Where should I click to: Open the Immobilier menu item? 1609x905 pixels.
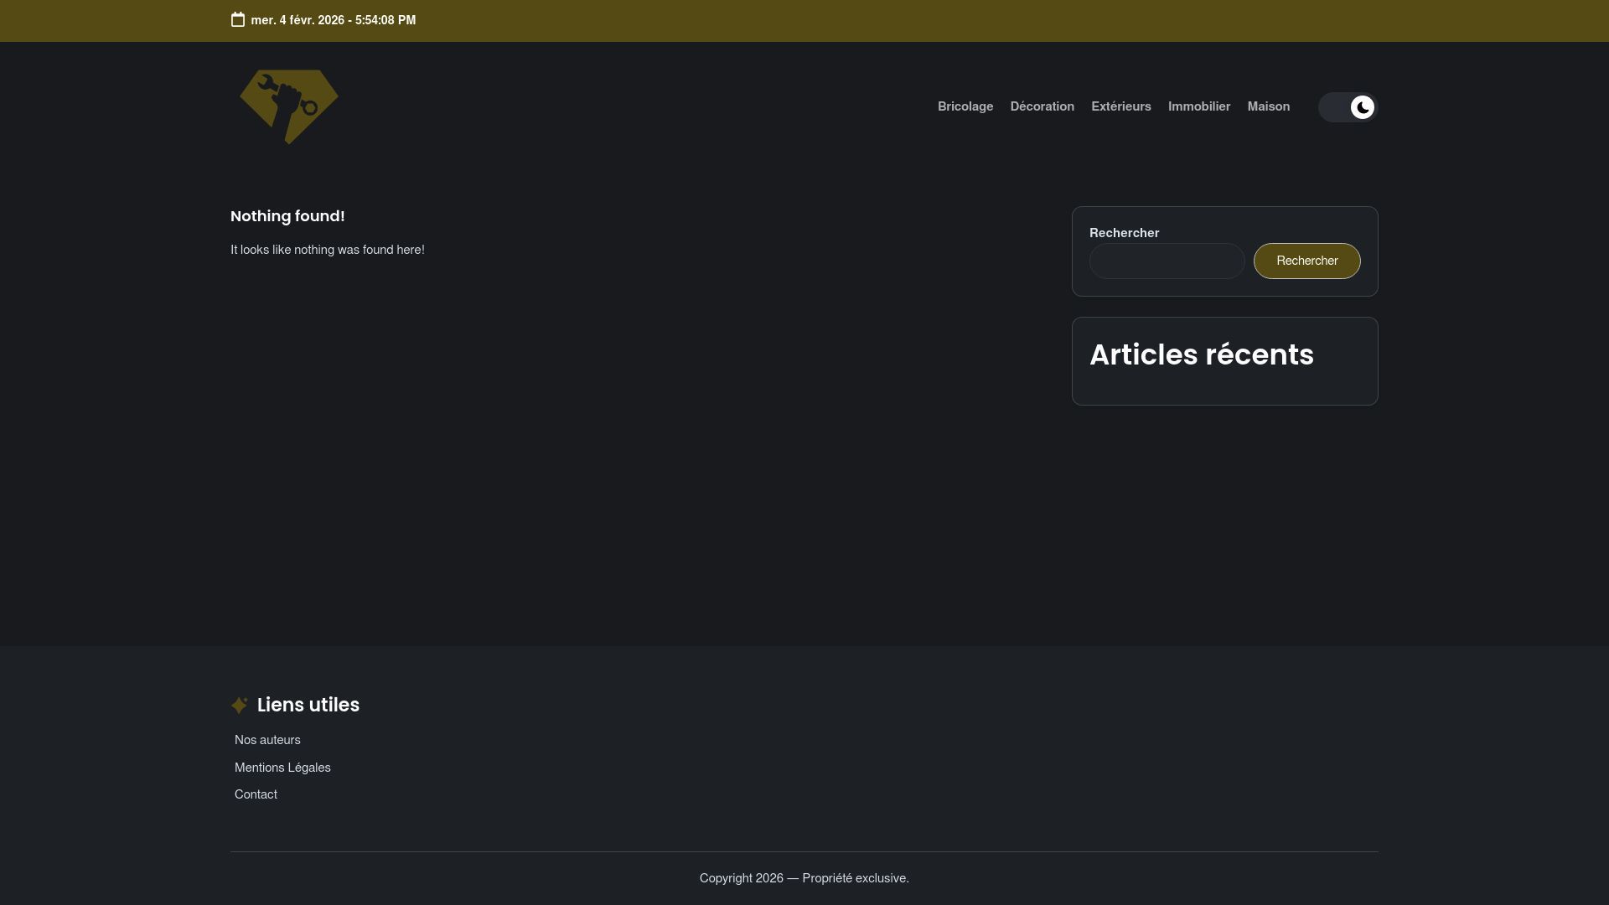point(1199,106)
